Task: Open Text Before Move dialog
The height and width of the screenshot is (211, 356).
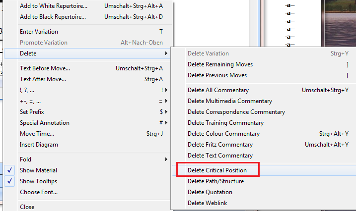Action: coord(45,68)
